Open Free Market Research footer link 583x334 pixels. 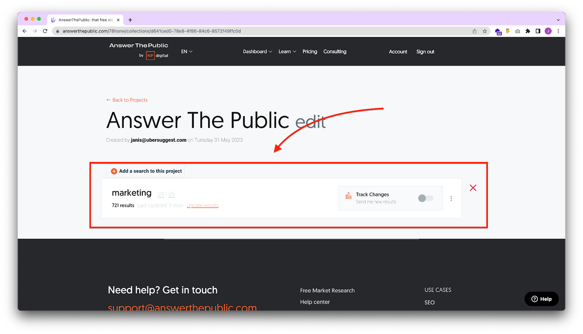(x=327, y=290)
